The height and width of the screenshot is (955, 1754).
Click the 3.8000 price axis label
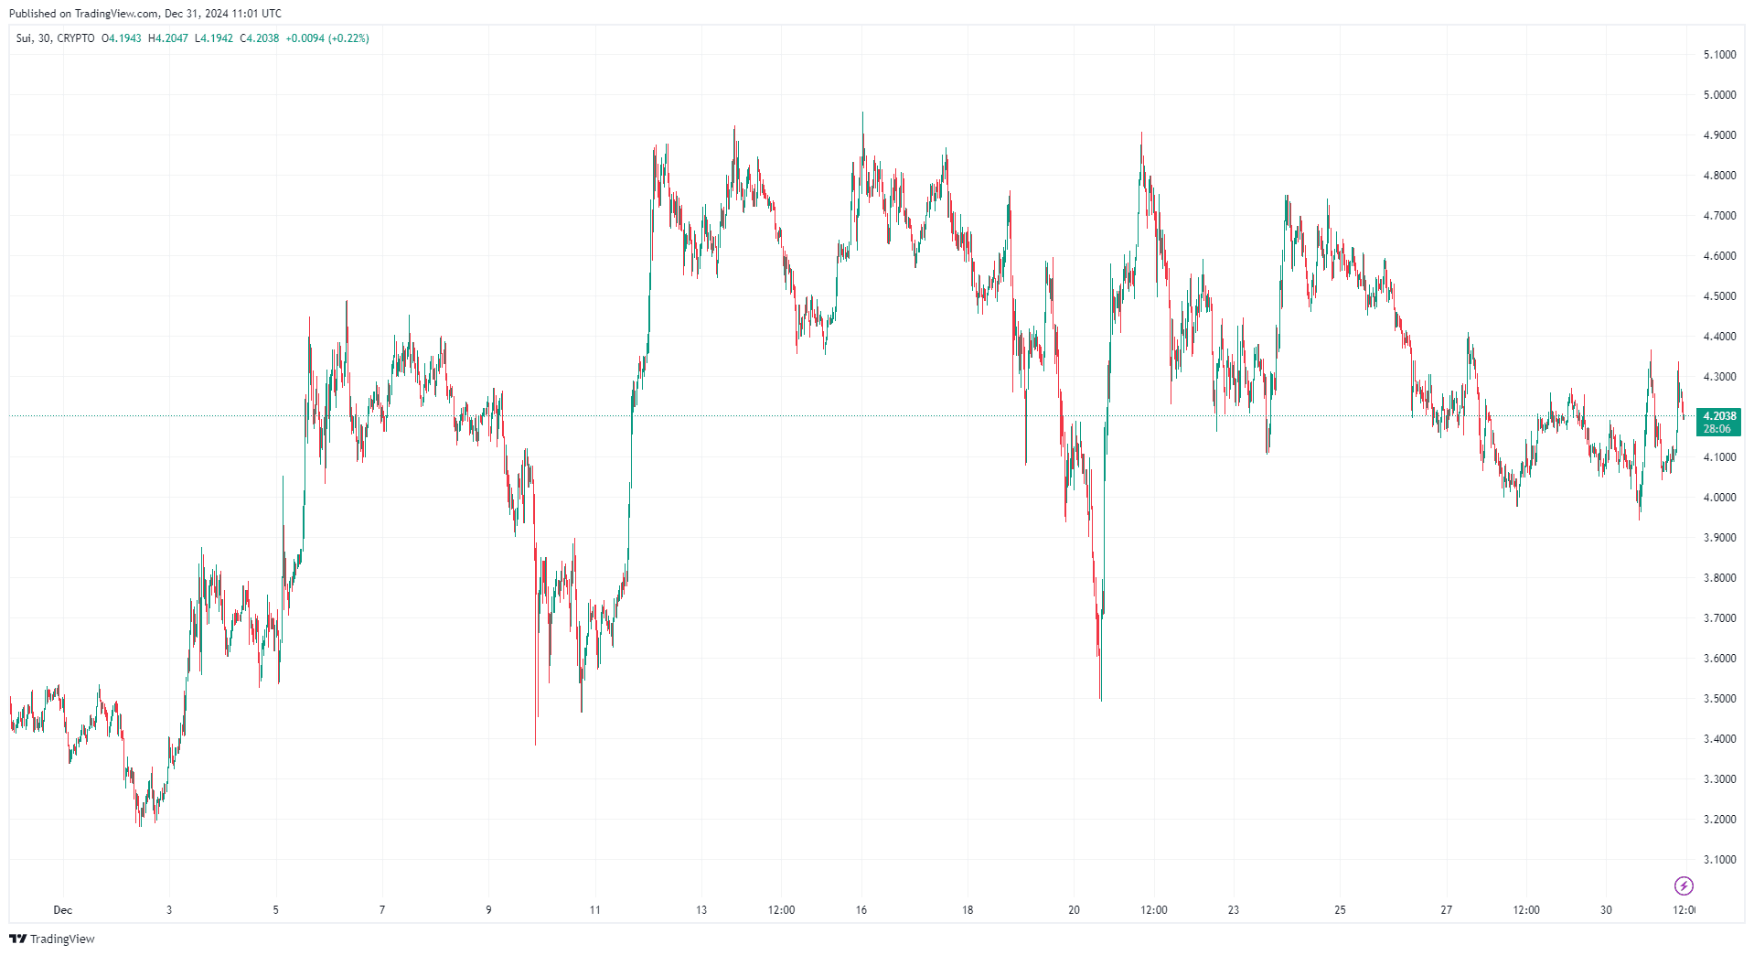pyautogui.click(x=1719, y=578)
